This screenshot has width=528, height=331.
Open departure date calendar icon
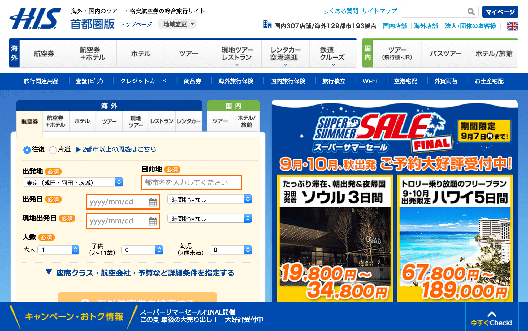point(153,202)
